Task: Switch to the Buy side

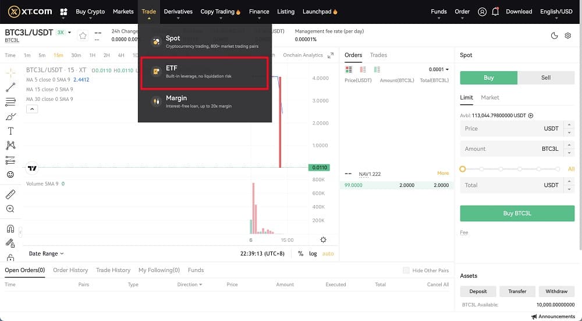Action: pos(488,77)
